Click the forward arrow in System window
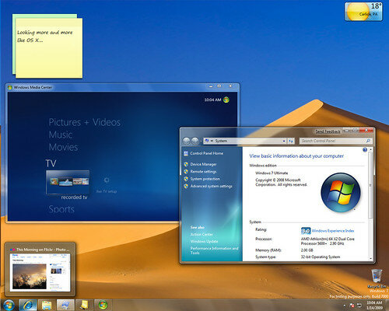The width and height of the screenshot is (389, 311). click(195, 141)
